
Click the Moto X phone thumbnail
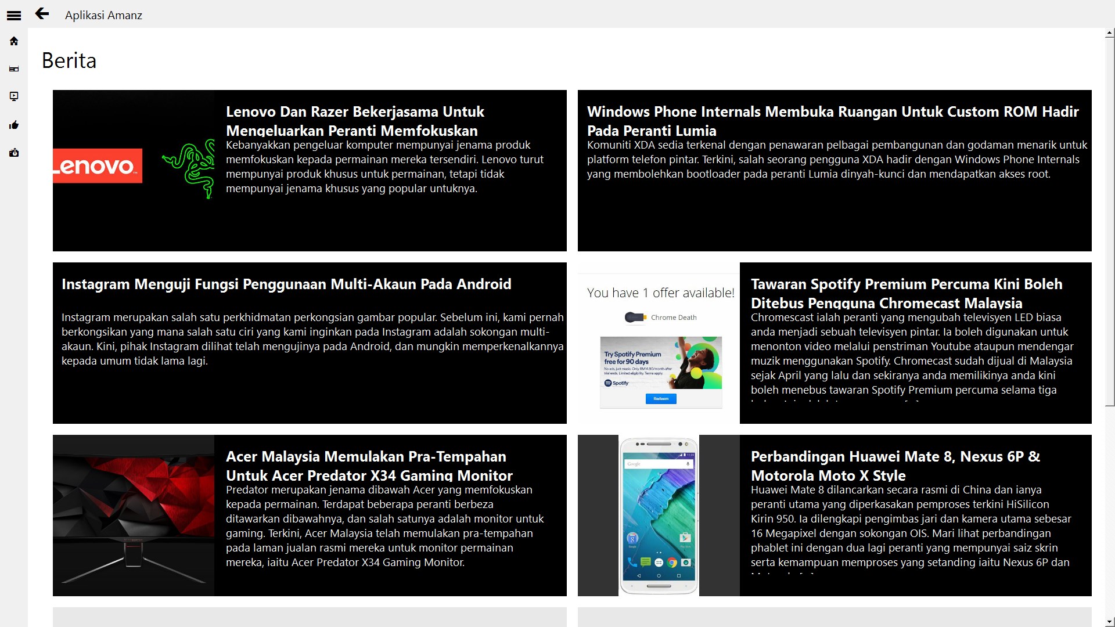point(659,516)
